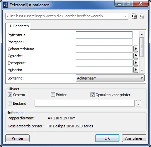Click the arrow icon beside Huisarts
Screen dimensions: 151x147
[136, 70]
